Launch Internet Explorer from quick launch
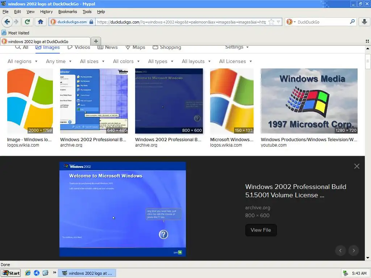This screenshot has height=278, width=371. [28, 273]
